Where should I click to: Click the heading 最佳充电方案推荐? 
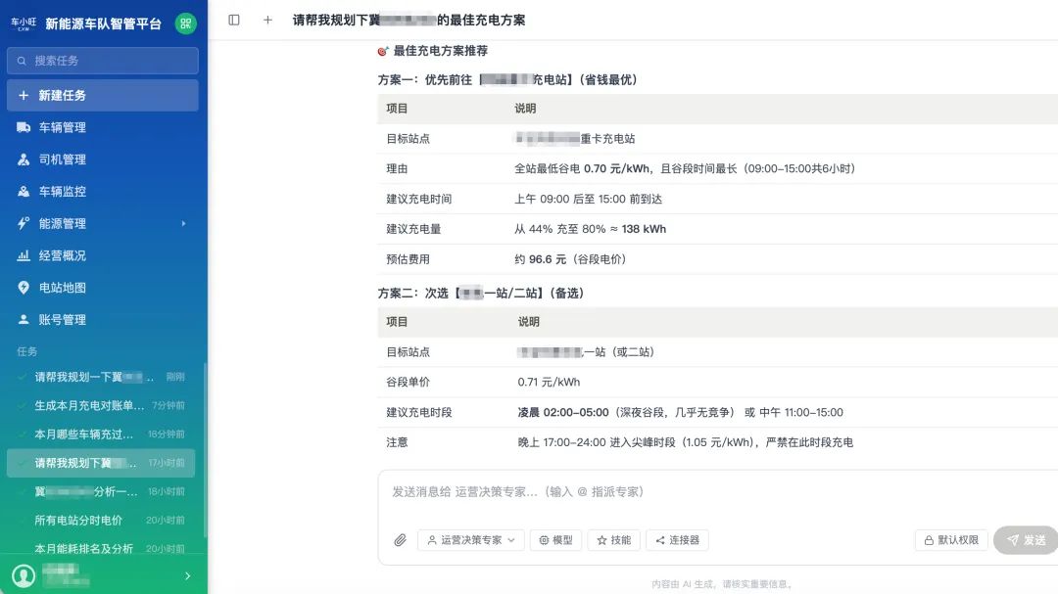coord(440,51)
